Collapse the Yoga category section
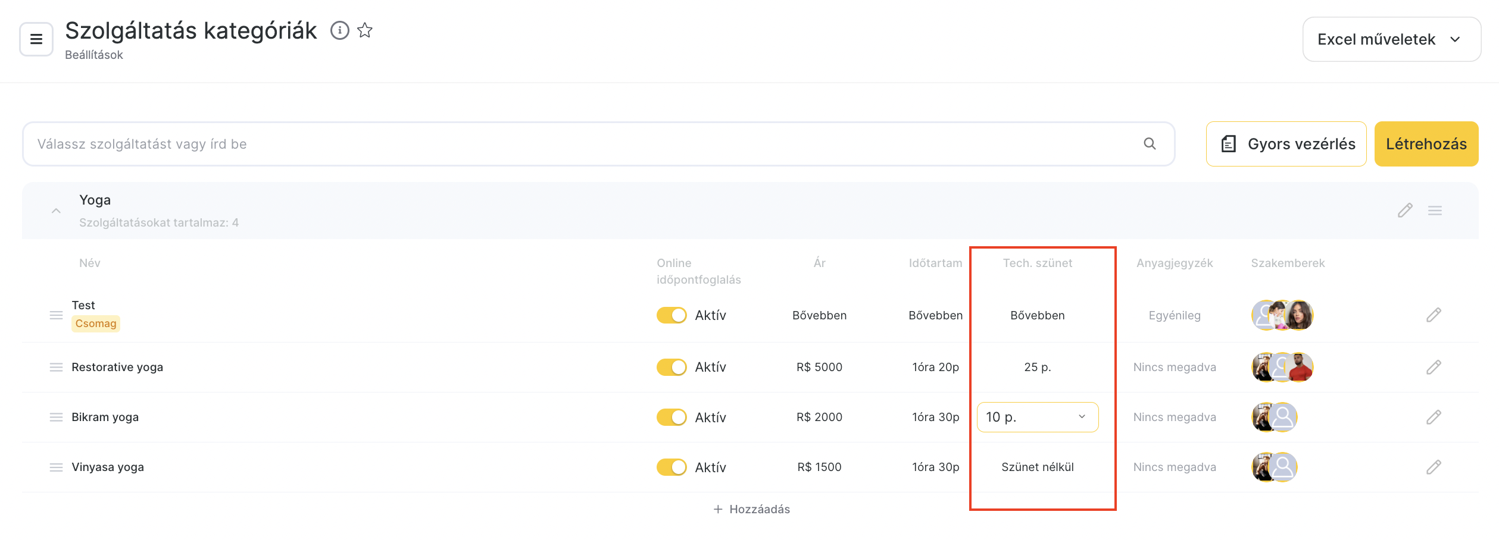Image resolution: width=1499 pixels, height=540 pixels. [56, 211]
